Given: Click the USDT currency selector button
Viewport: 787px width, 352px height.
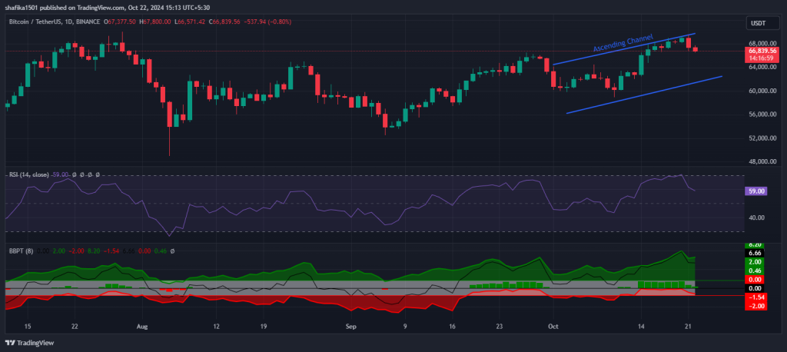Looking at the screenshot, I should coord(758,25).
